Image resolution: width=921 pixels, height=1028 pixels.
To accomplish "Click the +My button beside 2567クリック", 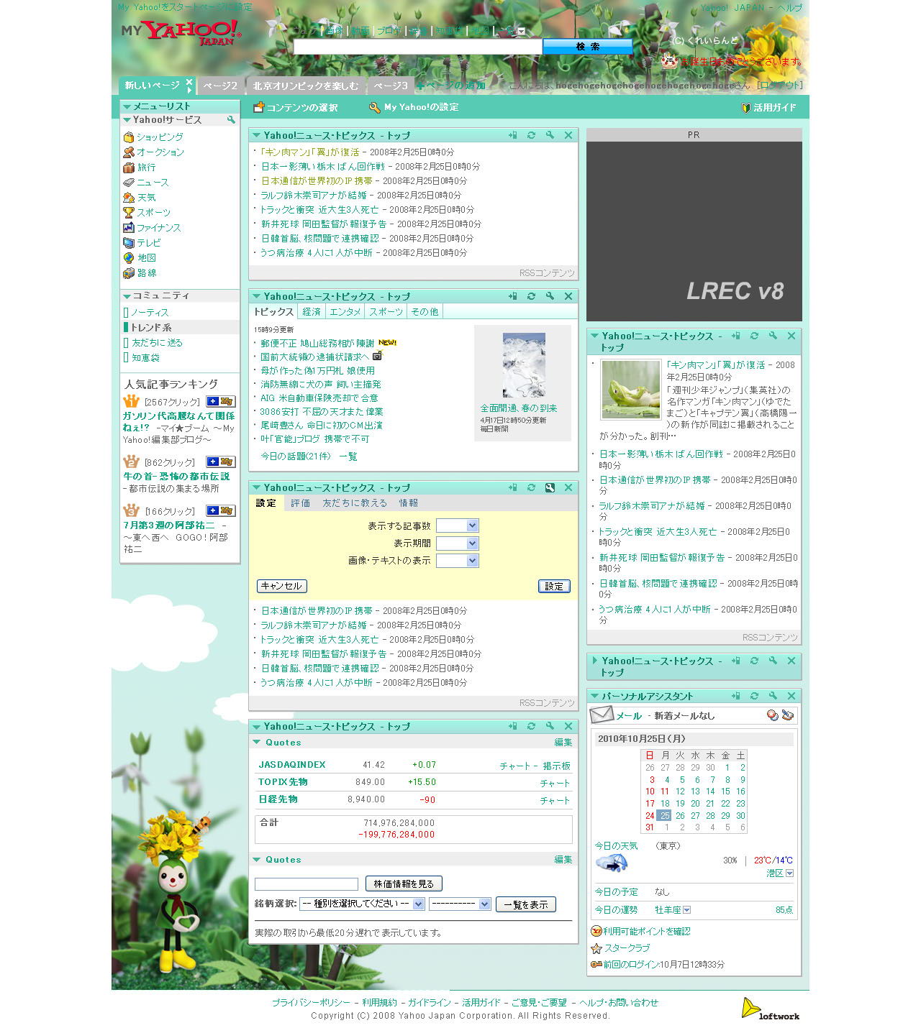I will click(x=221, y=401).
